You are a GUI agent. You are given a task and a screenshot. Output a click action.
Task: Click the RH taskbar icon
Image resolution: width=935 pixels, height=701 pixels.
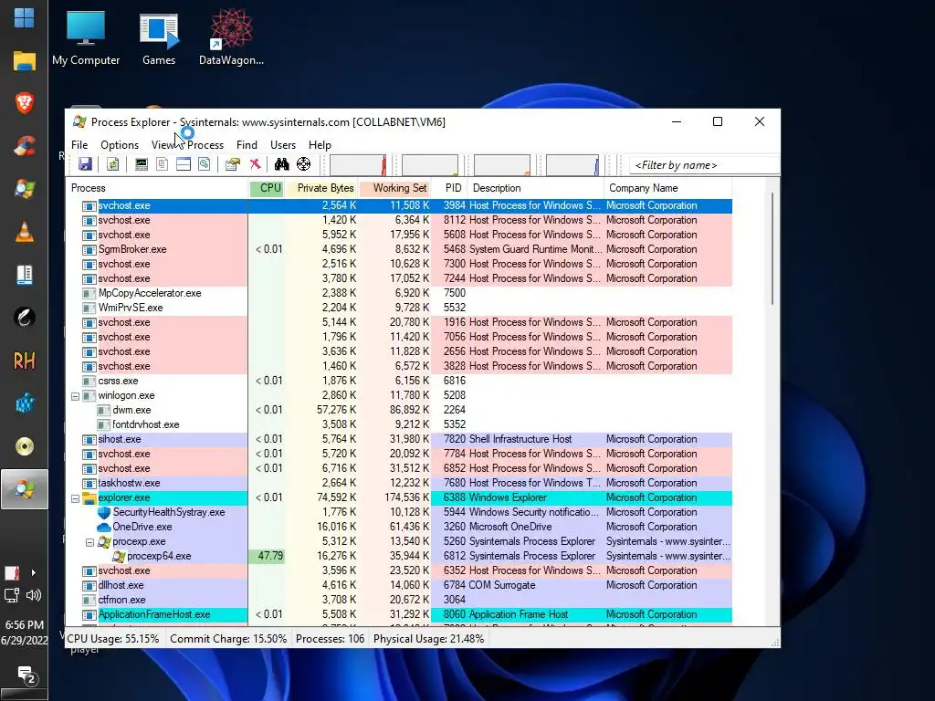pos(24,361)
